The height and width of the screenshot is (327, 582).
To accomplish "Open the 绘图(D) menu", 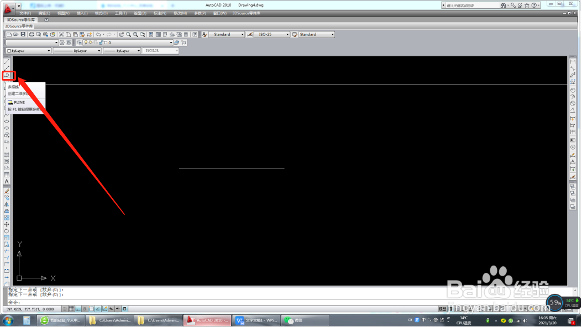I will pyautogui.click(x=140, y=13).
